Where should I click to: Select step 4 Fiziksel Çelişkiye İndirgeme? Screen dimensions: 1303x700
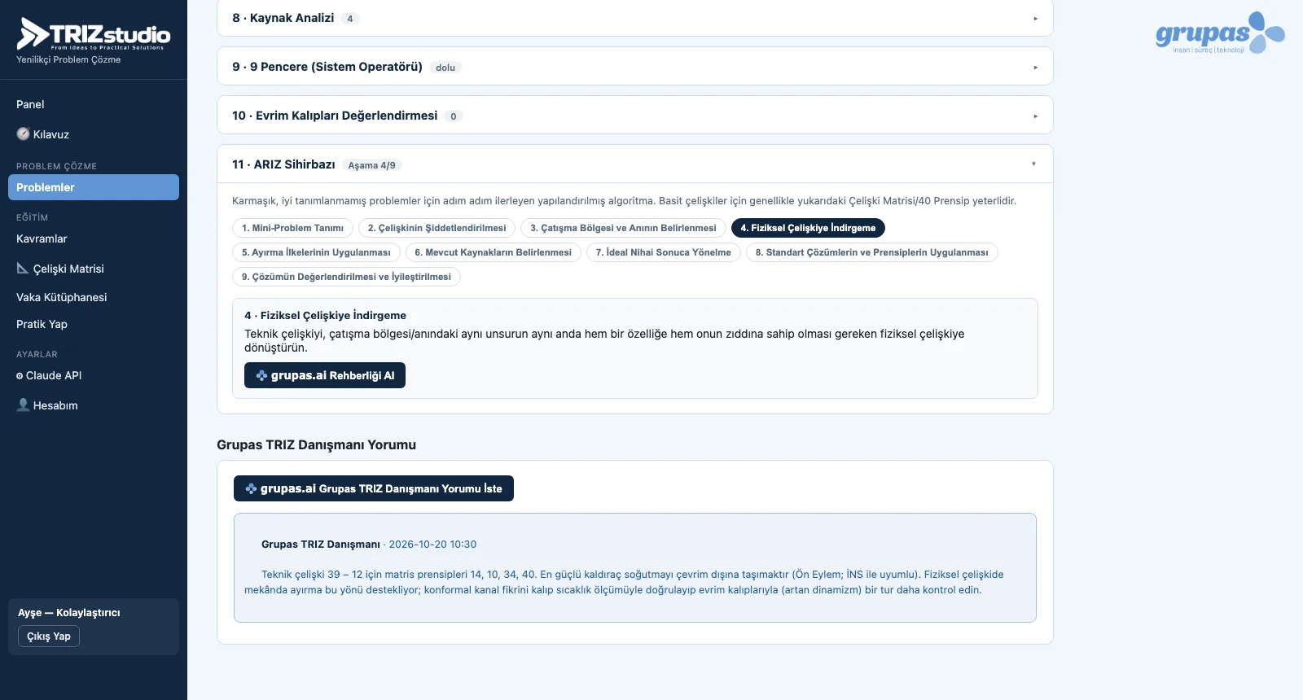[808, 228]
